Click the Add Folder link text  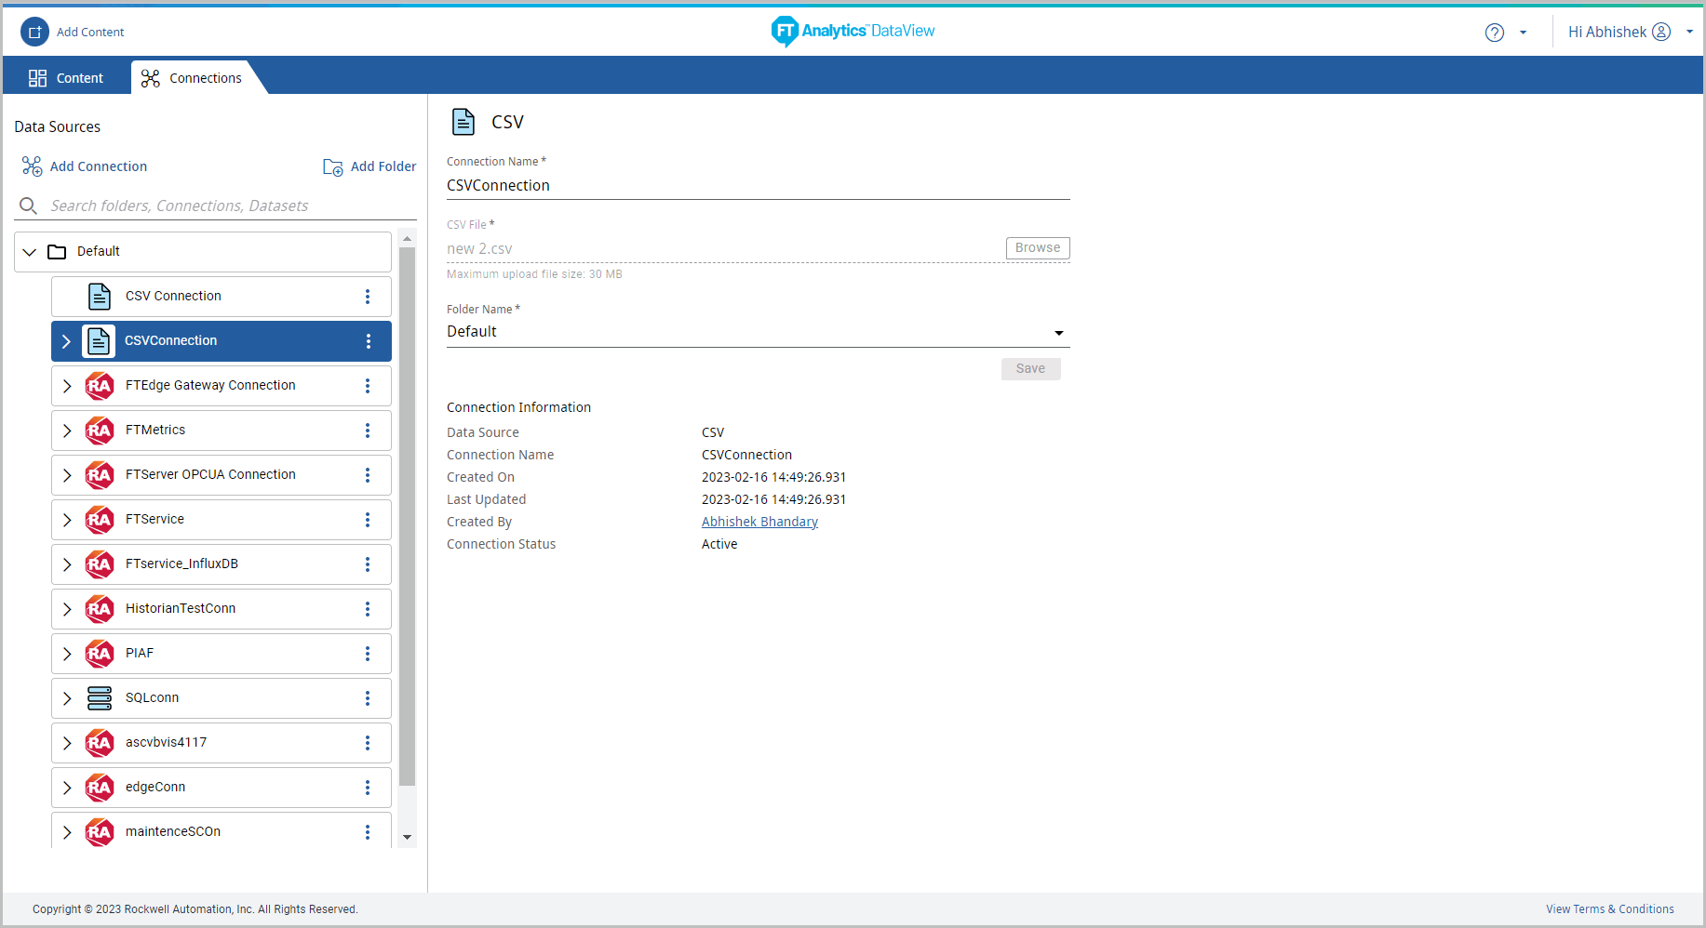pyautogui.click(x=383, y=166)
